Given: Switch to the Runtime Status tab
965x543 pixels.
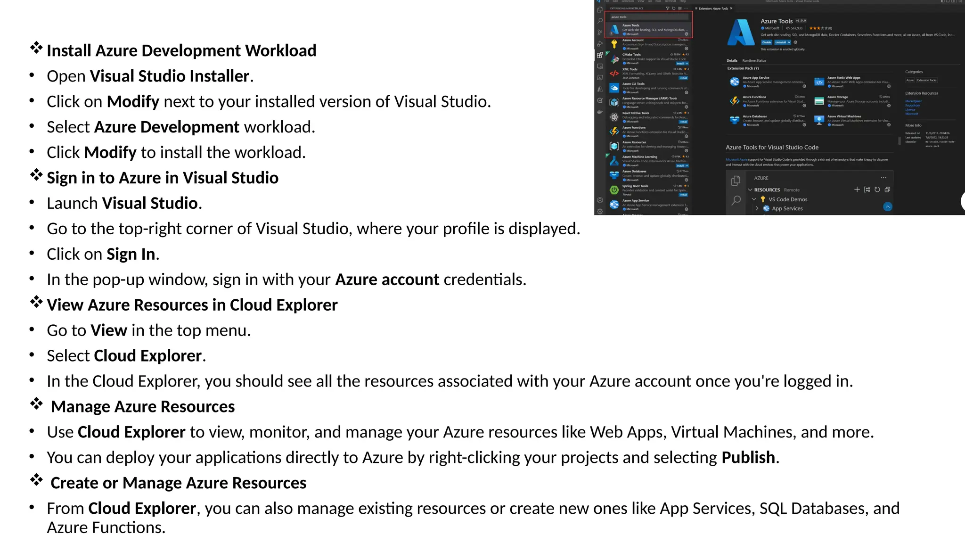Looking at the screenshot, I should coord(754,61).
